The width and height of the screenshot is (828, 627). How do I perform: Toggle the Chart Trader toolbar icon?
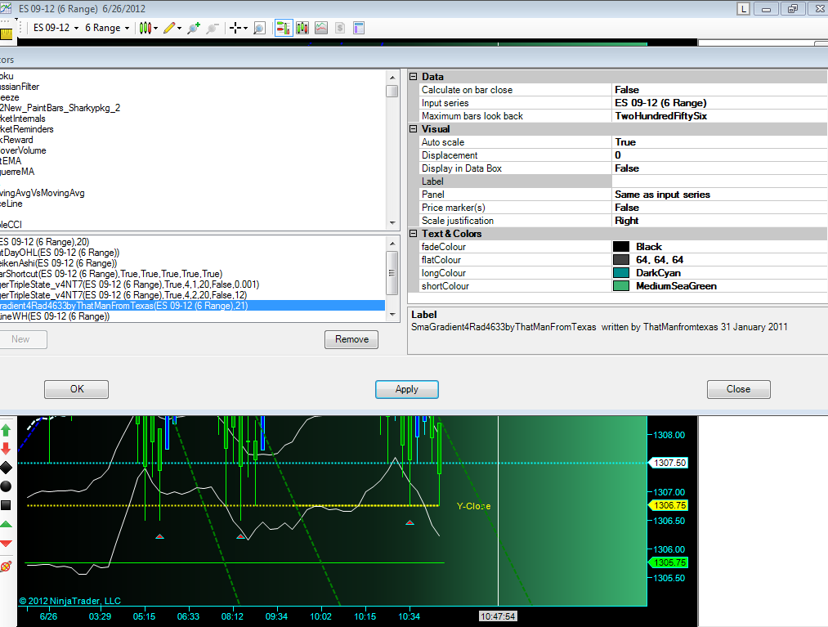(x=284, y=28)
